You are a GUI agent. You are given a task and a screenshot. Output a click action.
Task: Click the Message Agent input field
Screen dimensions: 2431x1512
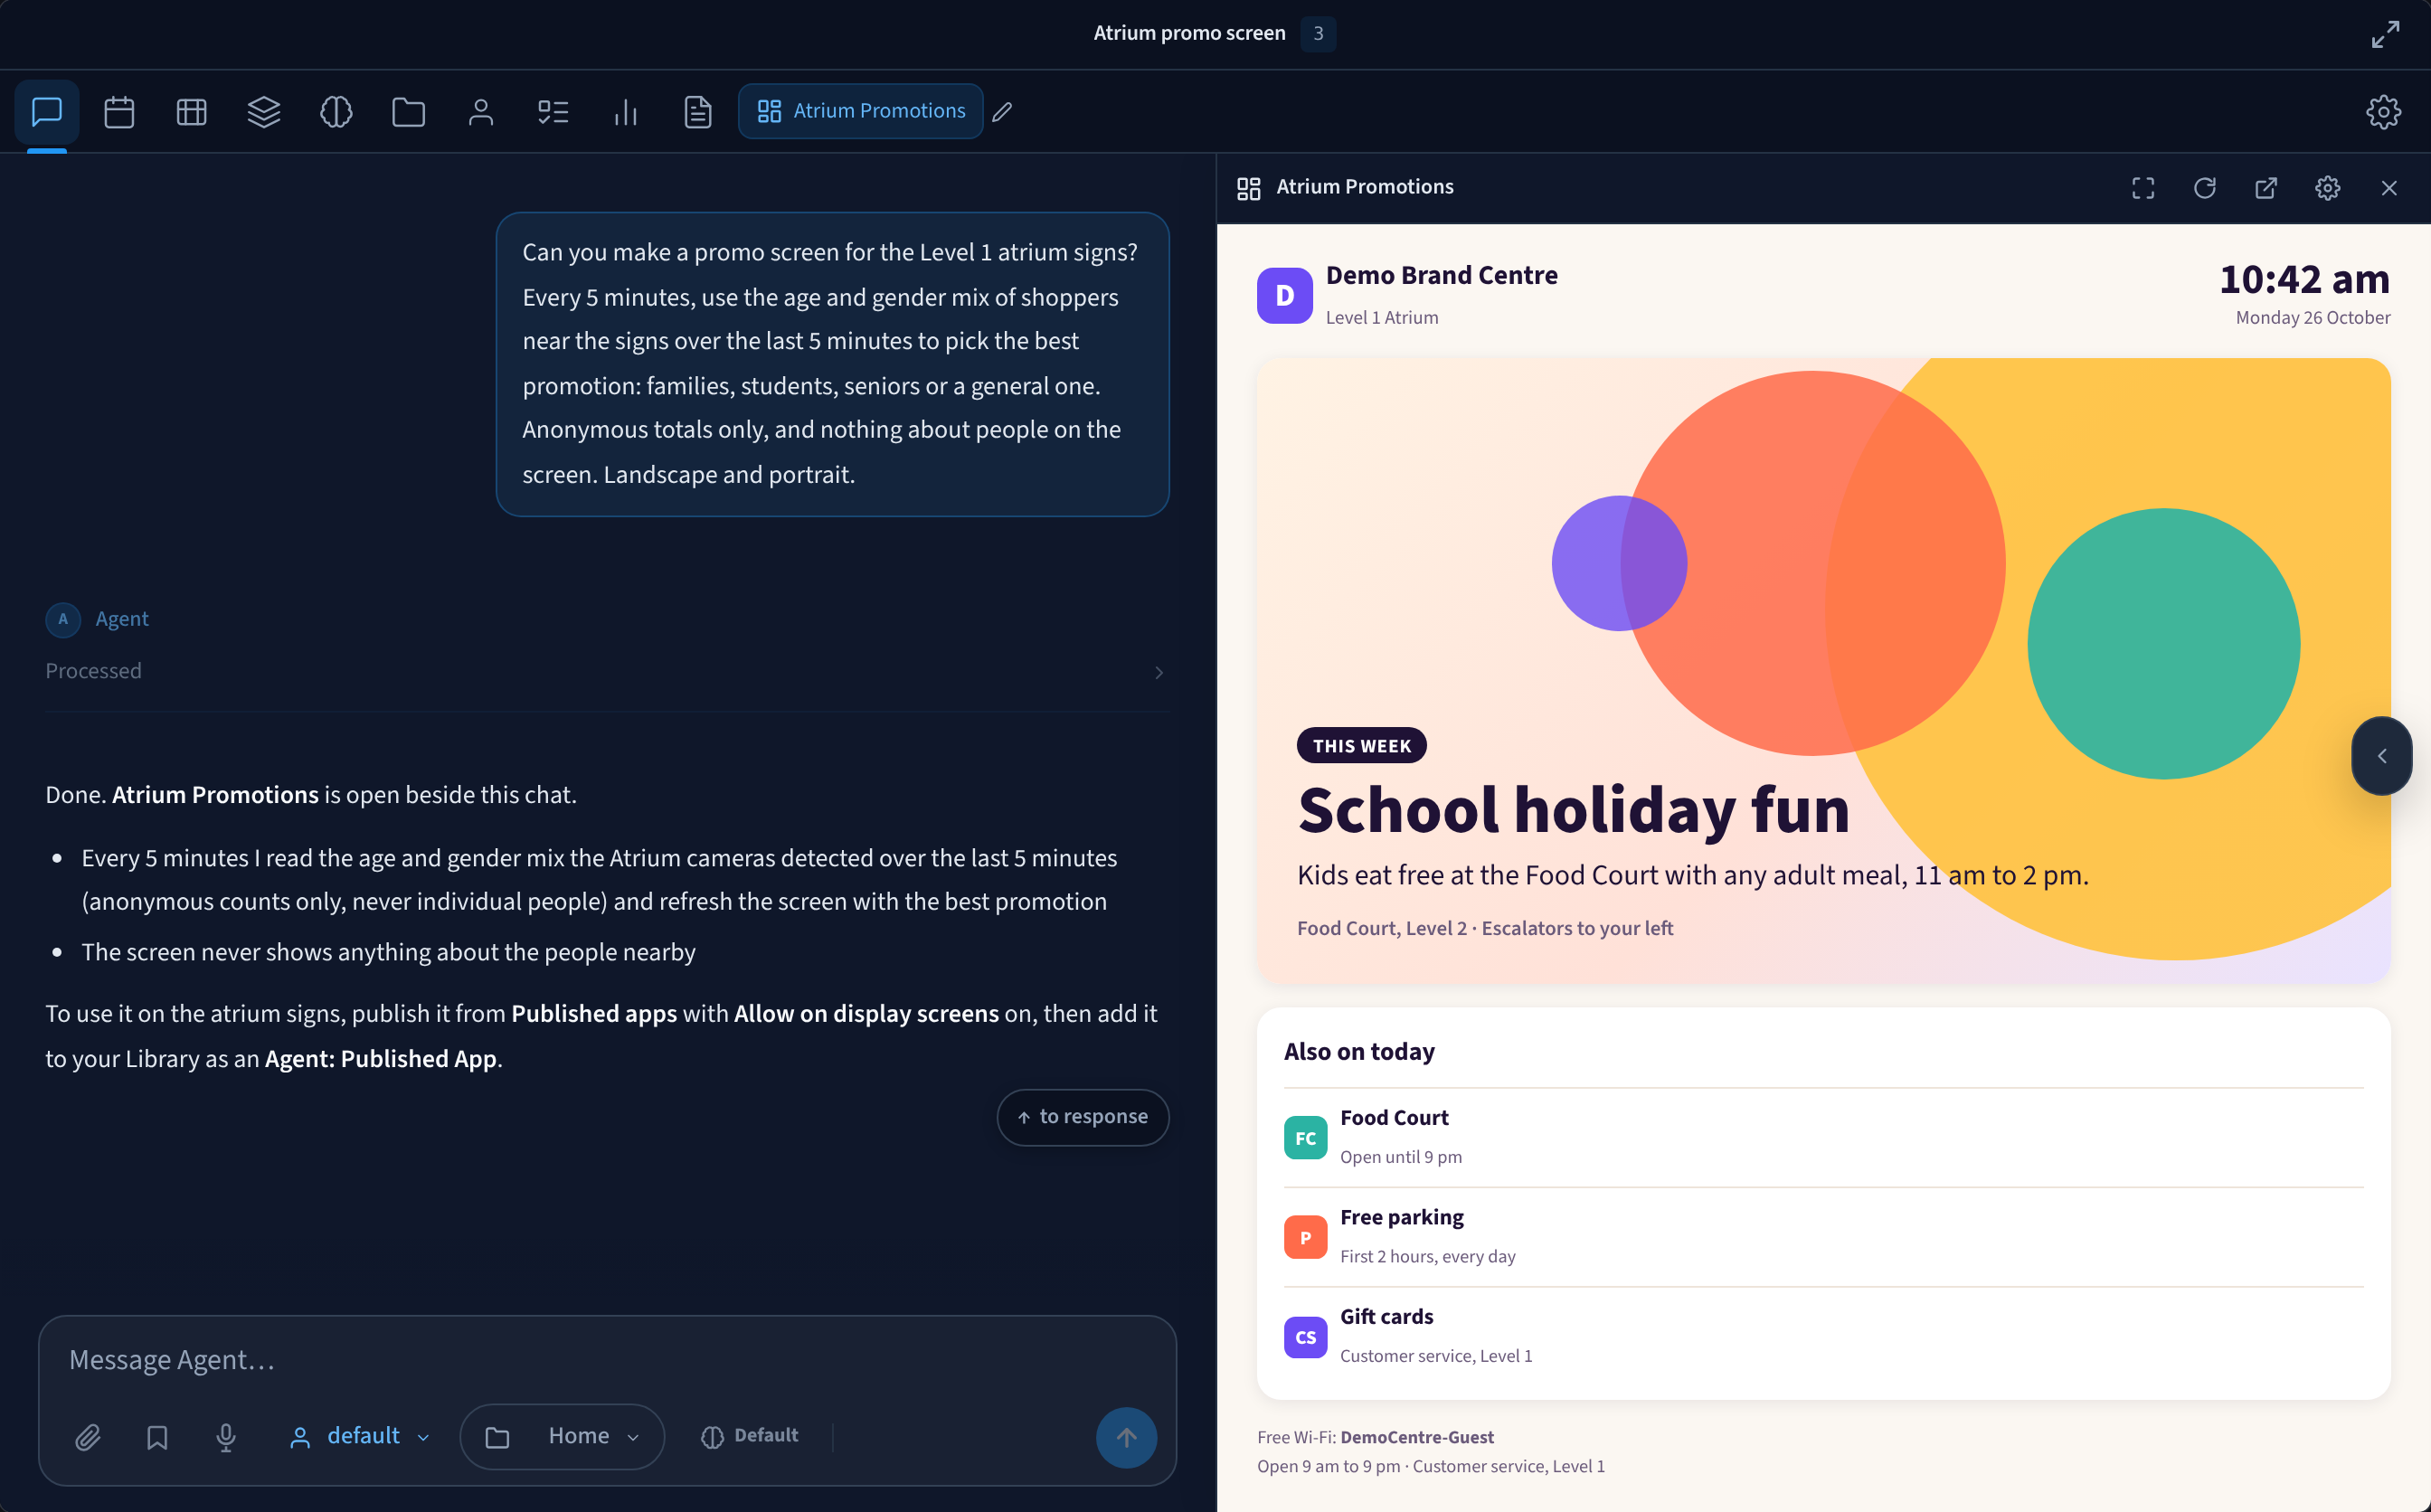607,1360
